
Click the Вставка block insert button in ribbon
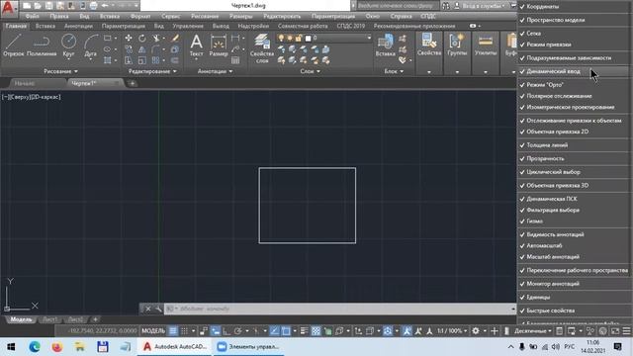tap(385, 45)
